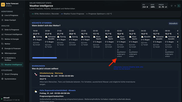Toggle the Prognose-Spielraum ± 4,6 °C legend
This screenshot has width=182, height=102.
coord(99,14)
